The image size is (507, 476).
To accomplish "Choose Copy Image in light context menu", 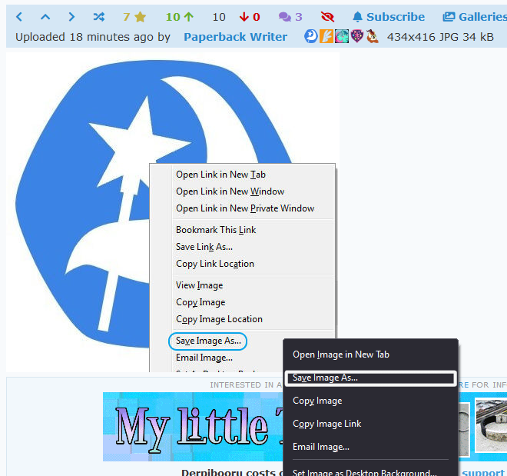I will click(x=200, y=302).
